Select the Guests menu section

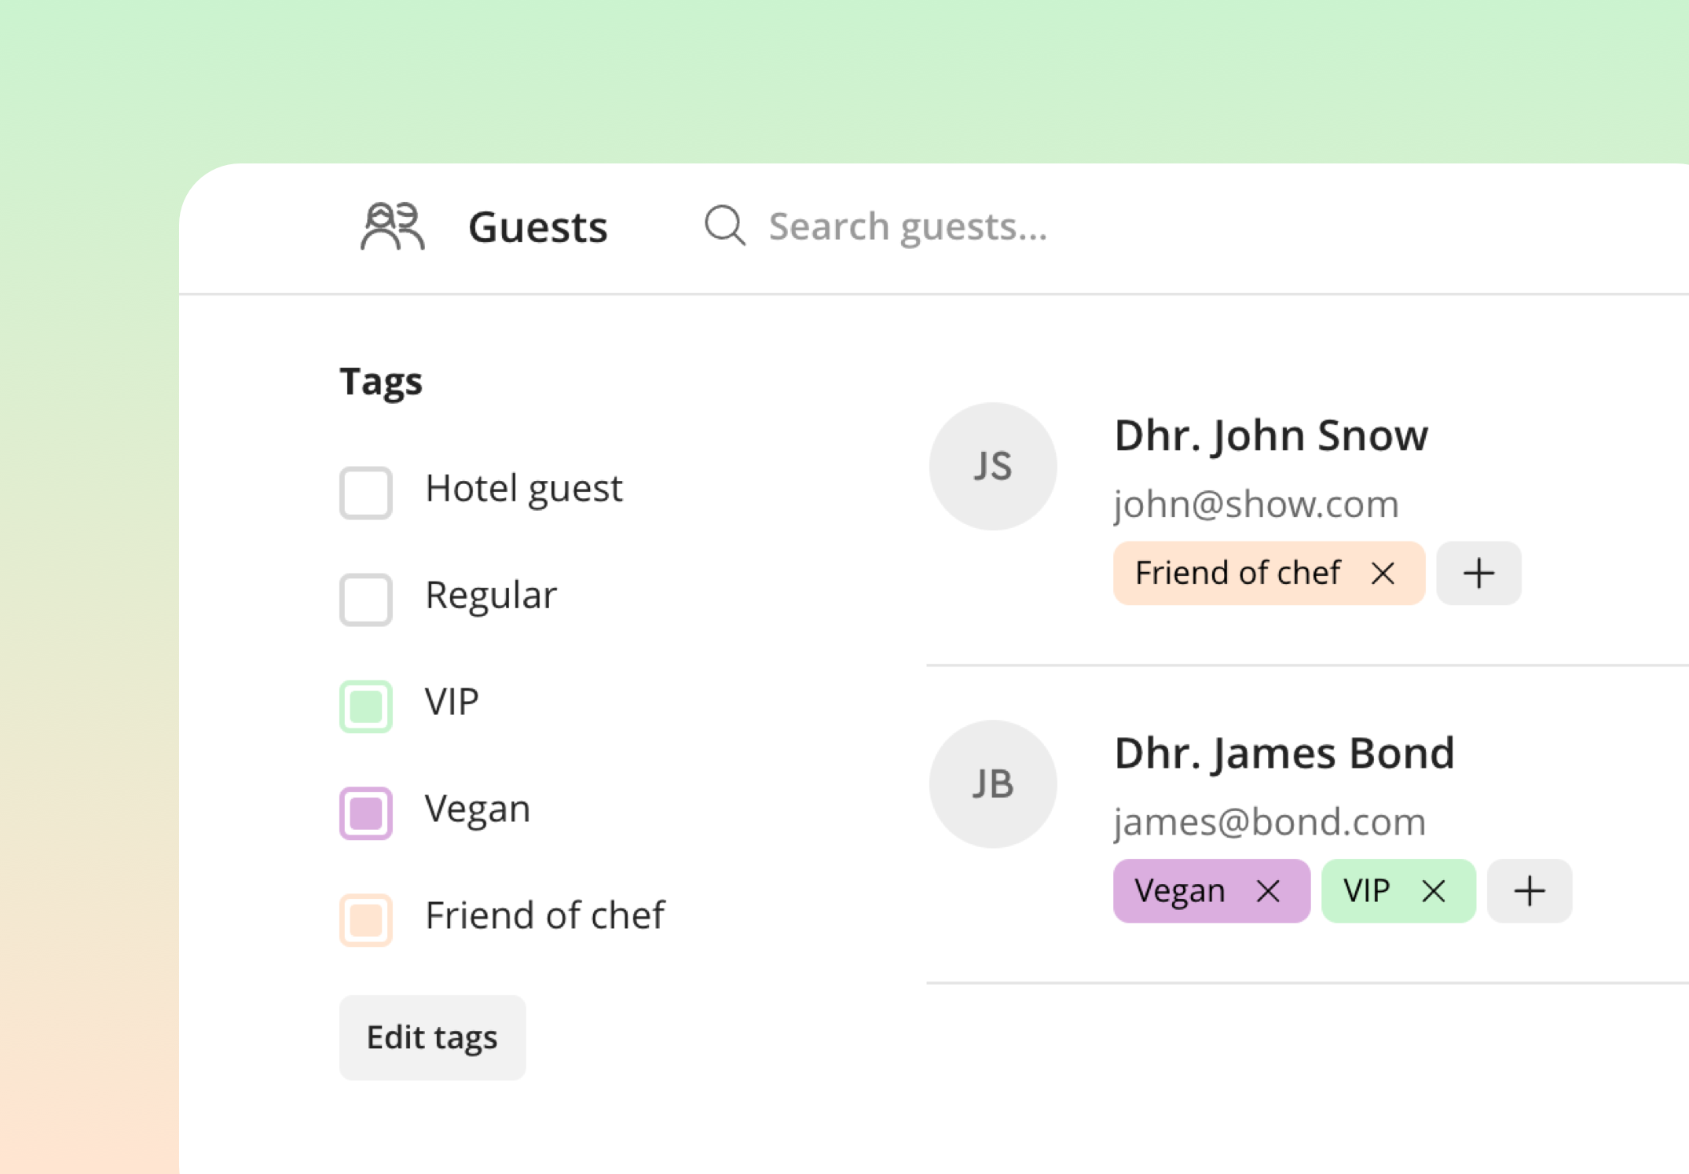[x=538, y=225]
